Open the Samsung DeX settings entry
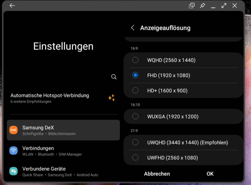251x185 pixels. (63, 130)
